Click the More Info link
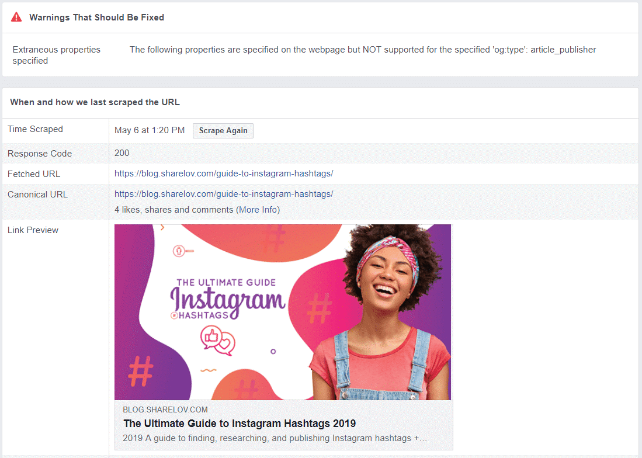Viewport: 642px width, 458px height. 258,210
